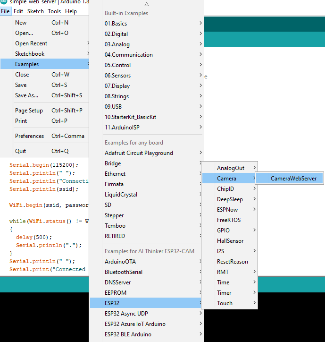Image resolution: width=325 pixels, height=342 pixels.
Task: Open the RMT submenu
Action: [x=230, y=272]
